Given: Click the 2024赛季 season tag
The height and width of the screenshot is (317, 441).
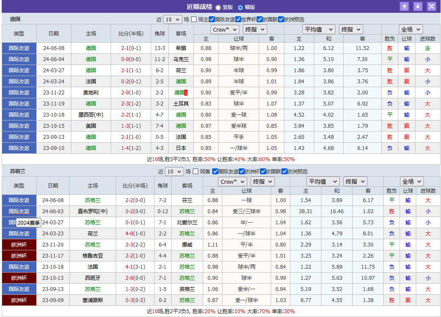Looking at the screenshot, I should coord(28,222).
